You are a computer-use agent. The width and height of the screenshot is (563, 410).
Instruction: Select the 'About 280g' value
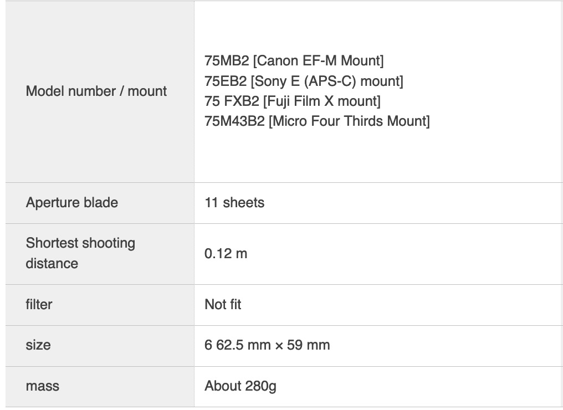(x=240, y=386)
